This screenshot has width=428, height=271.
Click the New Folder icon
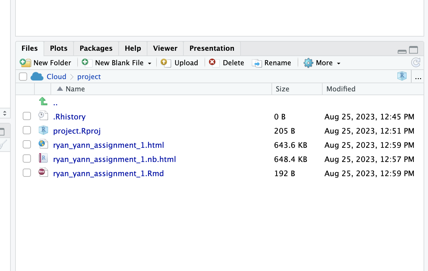tap(25, 63)
